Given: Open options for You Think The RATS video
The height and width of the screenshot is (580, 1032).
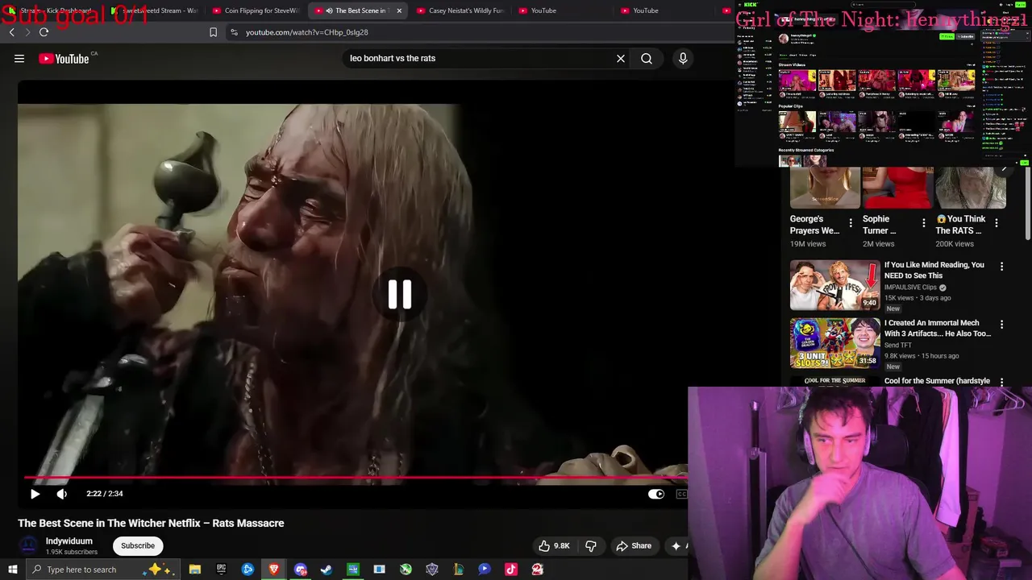Looking at the screenshot, I should pyautogui.click(x=997, y=223).
